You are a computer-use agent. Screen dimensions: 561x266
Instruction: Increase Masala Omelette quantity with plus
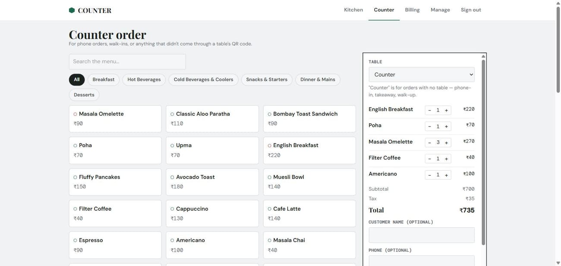446,142
